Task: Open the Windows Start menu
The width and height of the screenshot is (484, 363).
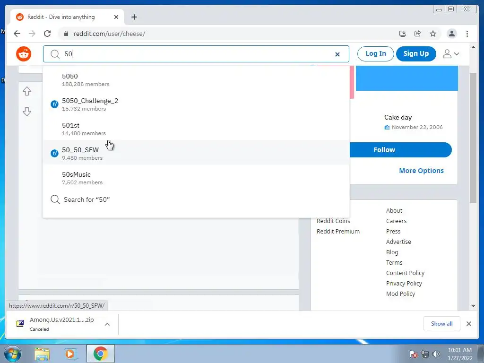Action: (12, 354)
